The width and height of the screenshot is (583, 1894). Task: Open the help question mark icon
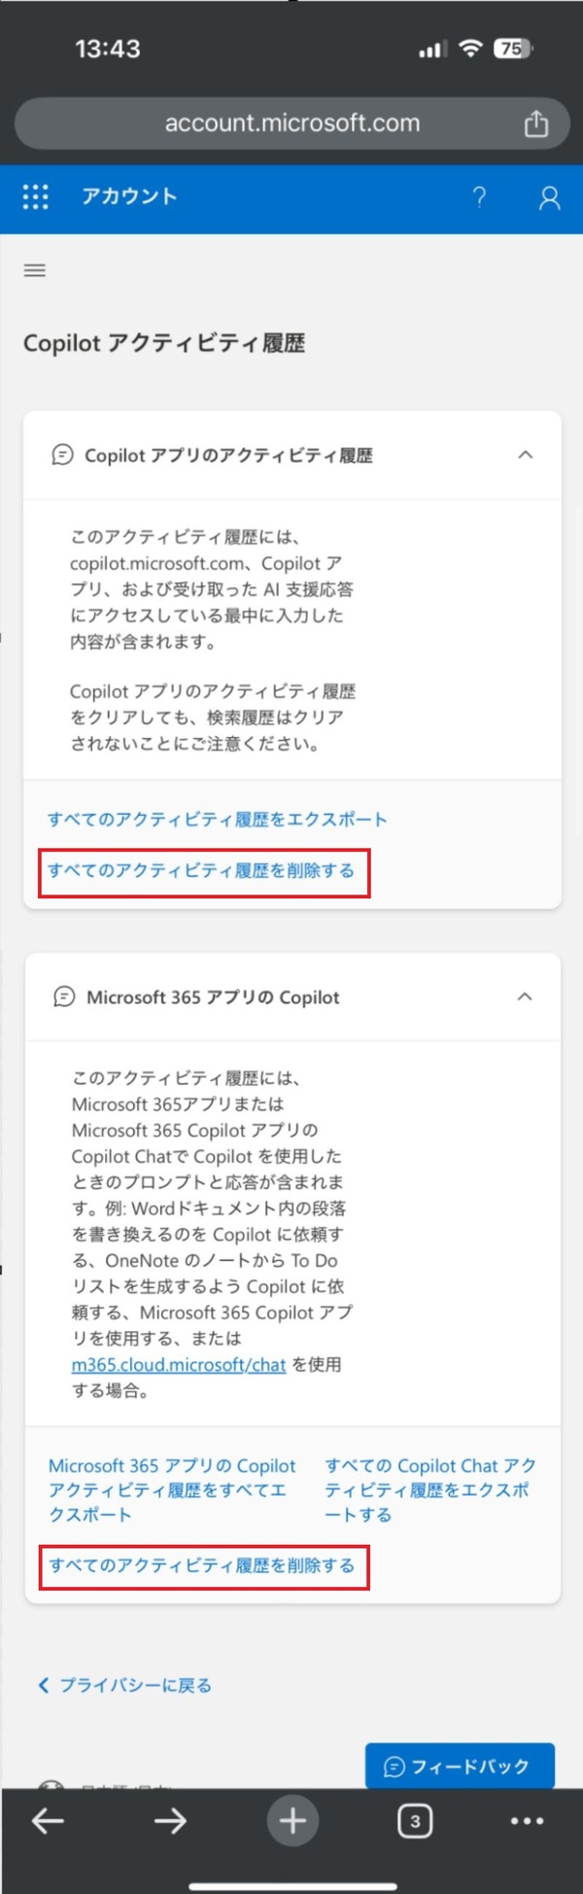click(479, 197)
